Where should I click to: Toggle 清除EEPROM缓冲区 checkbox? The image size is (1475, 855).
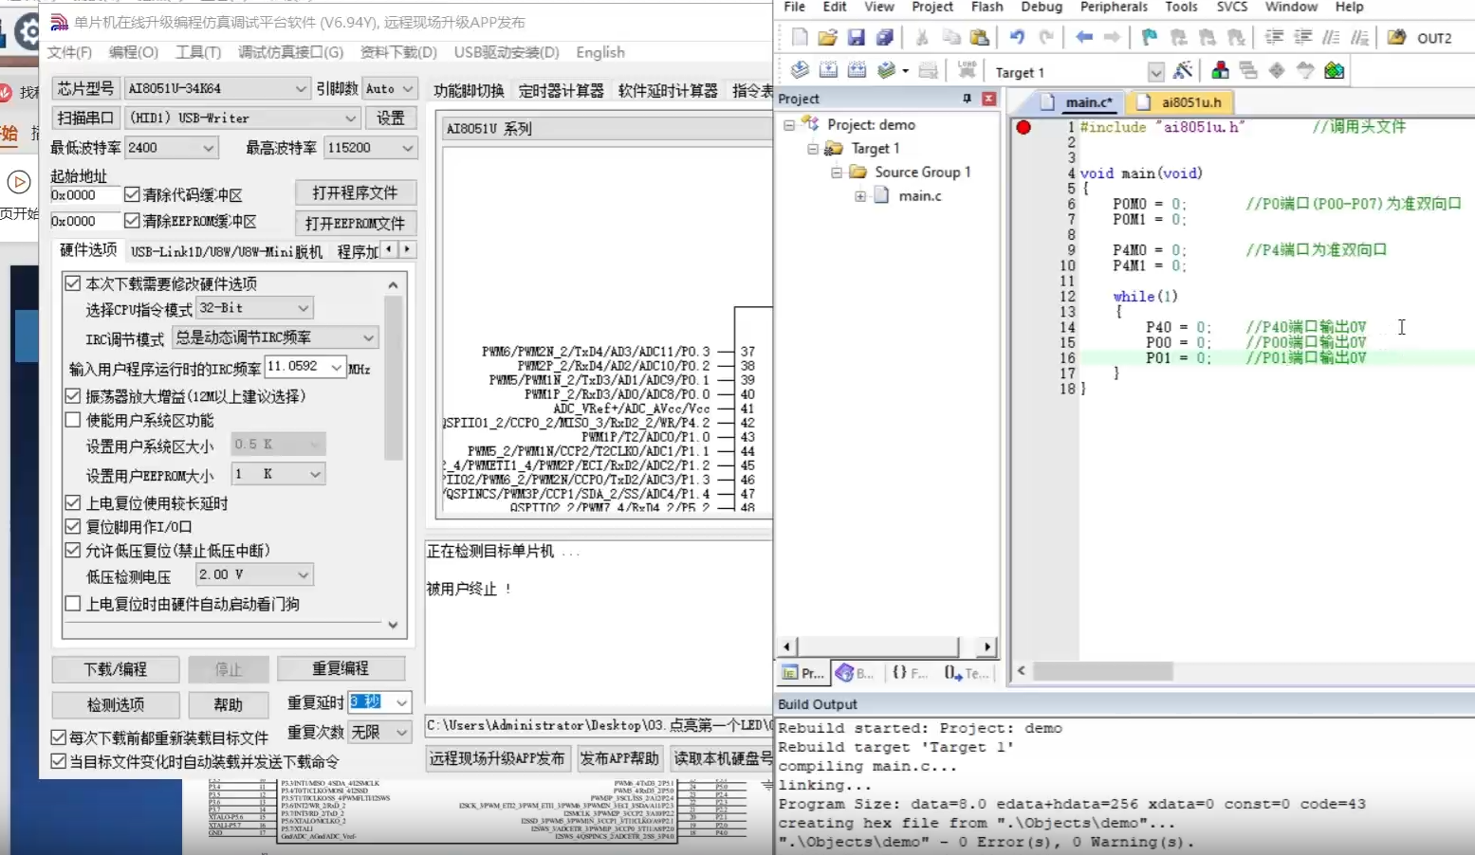(132, 221)
